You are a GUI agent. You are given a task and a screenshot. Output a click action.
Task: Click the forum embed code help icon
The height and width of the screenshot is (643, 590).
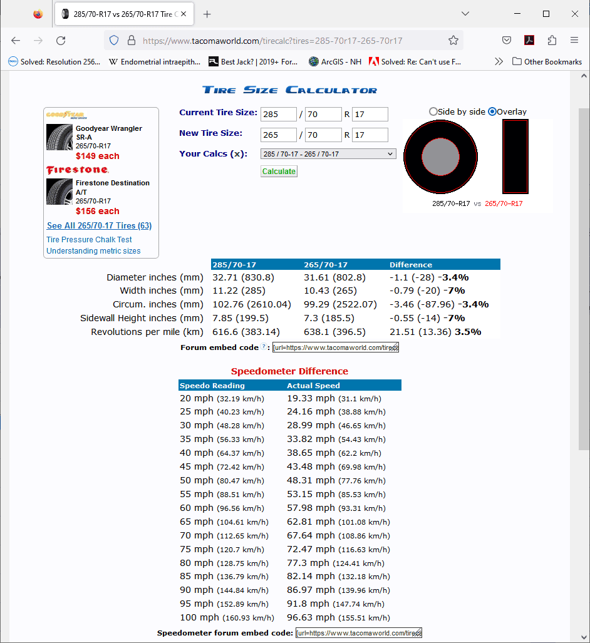coord(264,346)
